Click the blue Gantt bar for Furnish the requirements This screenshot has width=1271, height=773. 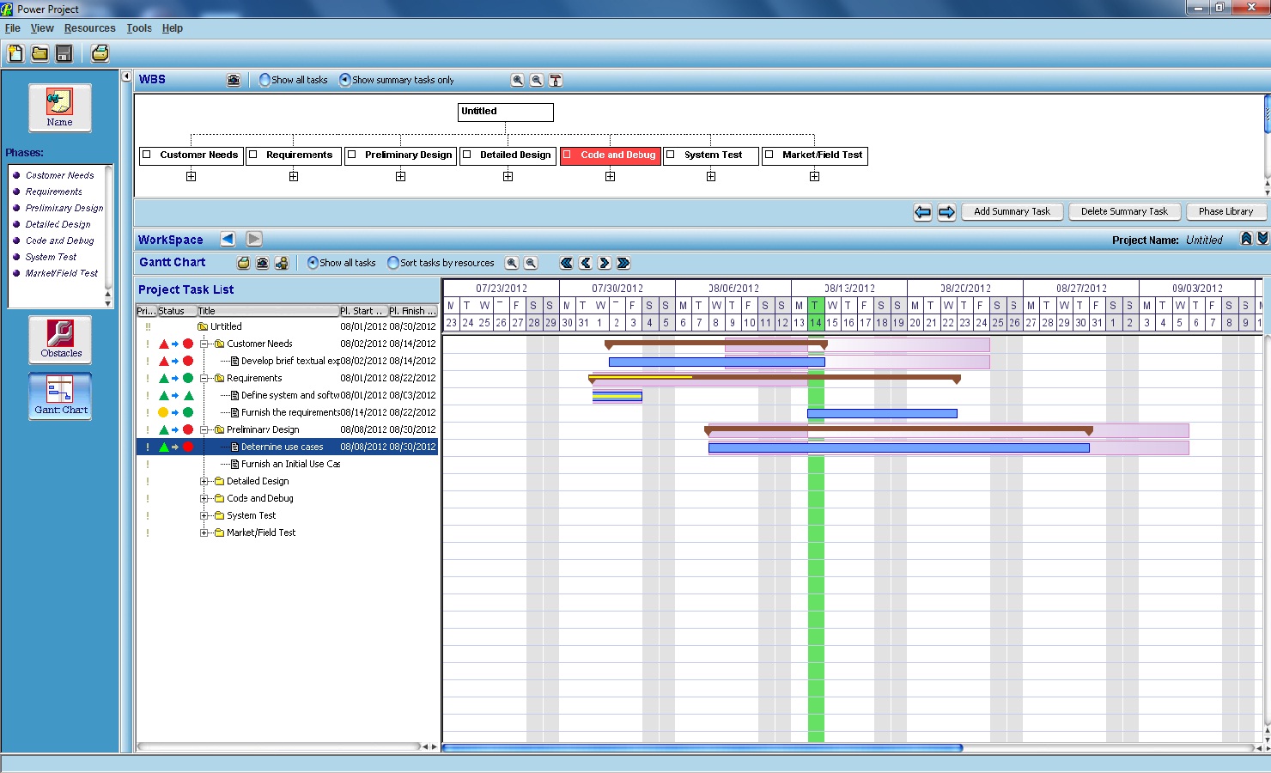(x=882, y=413)
